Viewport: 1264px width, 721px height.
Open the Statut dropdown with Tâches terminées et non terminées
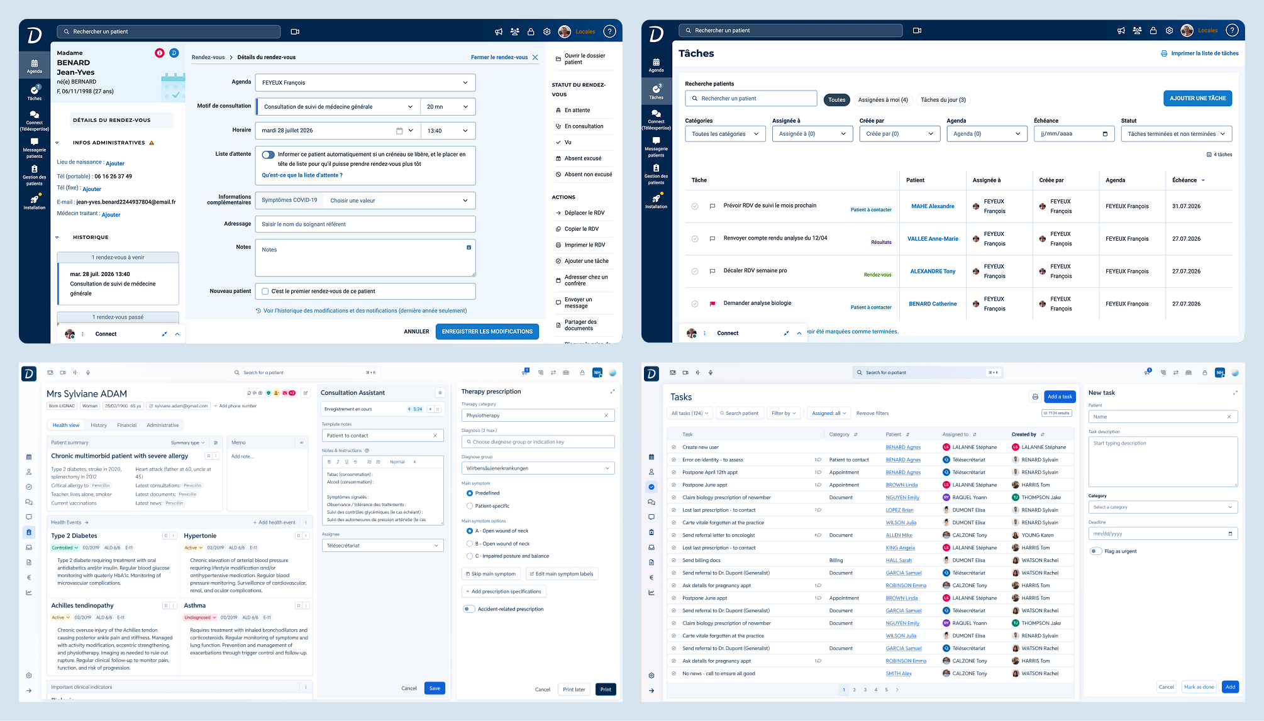(x=1176, y=134)
